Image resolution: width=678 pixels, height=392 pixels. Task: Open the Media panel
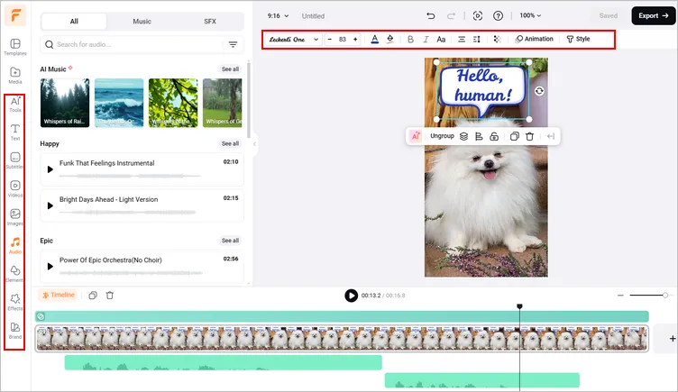[x=15, y=75]
